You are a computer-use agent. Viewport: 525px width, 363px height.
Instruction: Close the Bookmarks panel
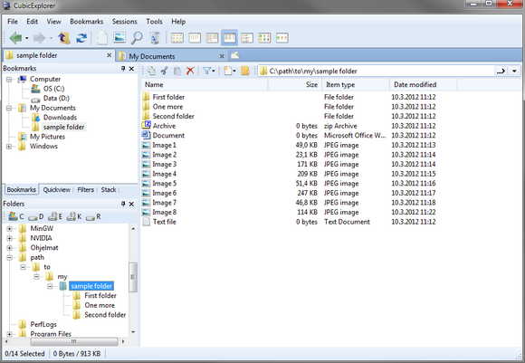tap(131, 68)
